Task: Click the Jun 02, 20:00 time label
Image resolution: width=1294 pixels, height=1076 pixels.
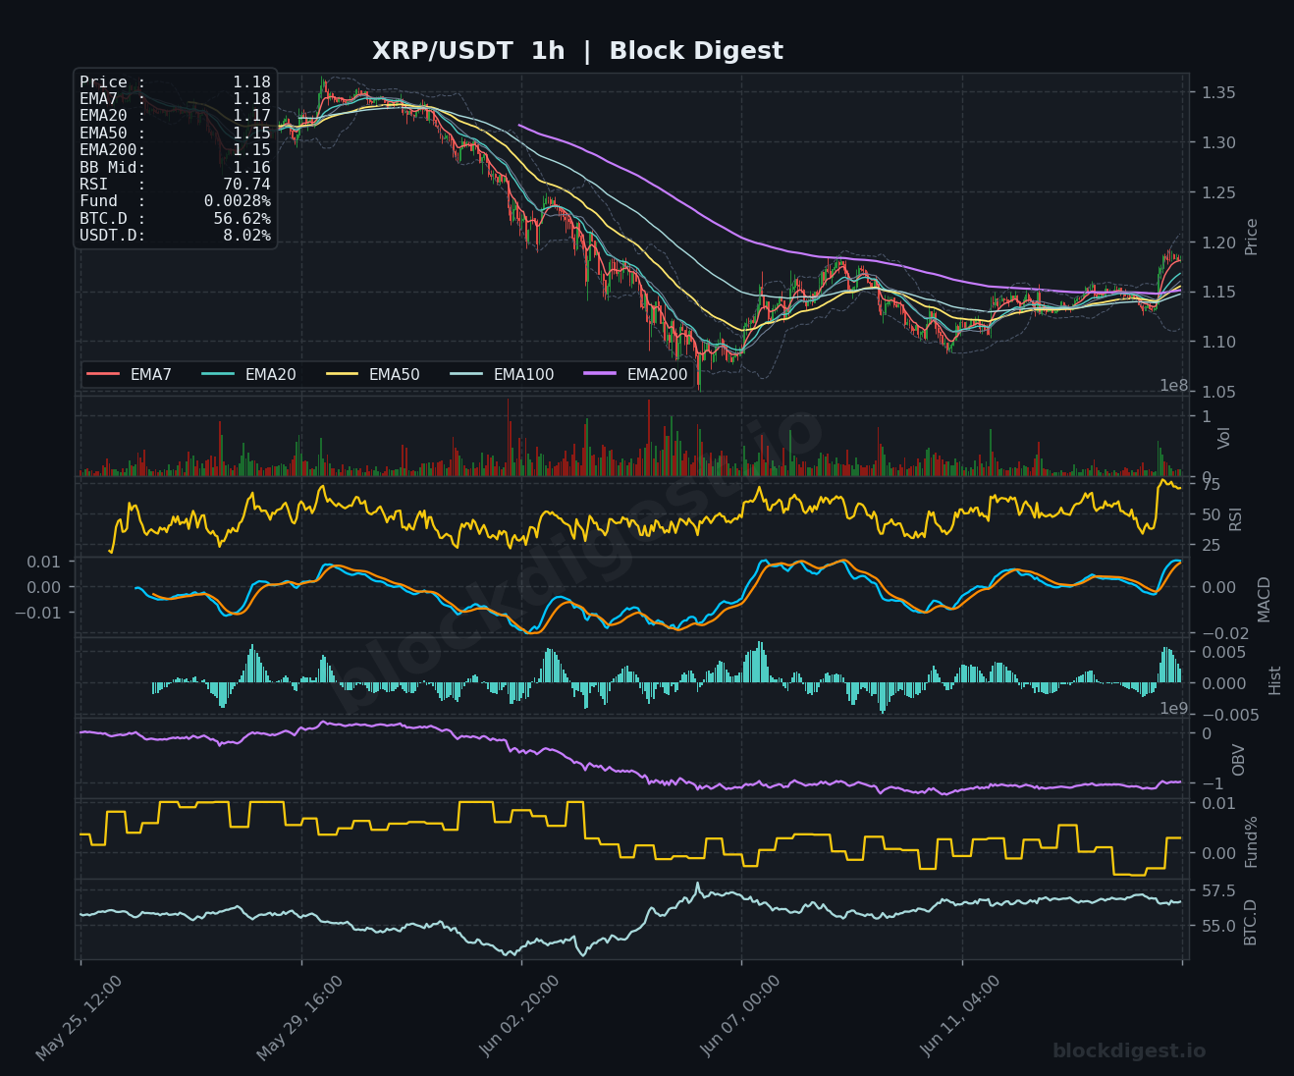Action: coord(521,1018)
